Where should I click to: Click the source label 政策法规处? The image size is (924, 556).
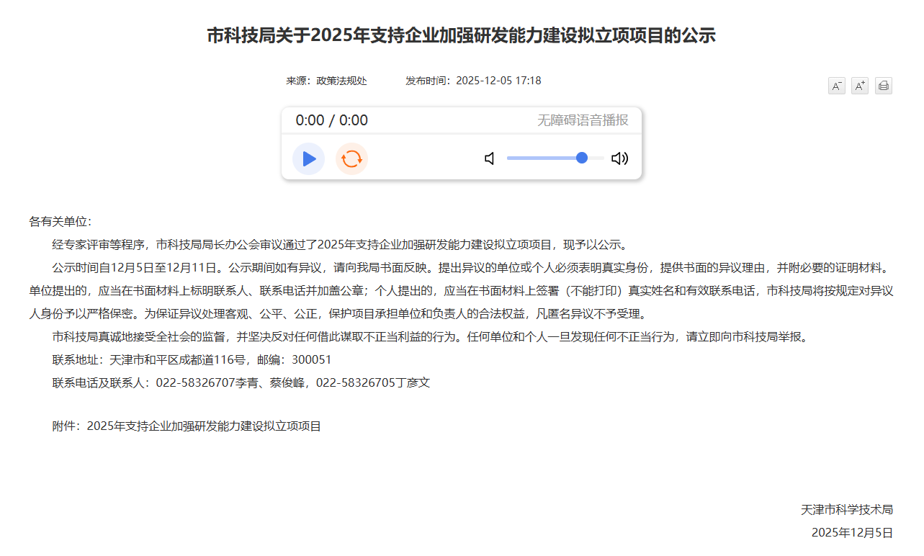click(x=341, y=81)
